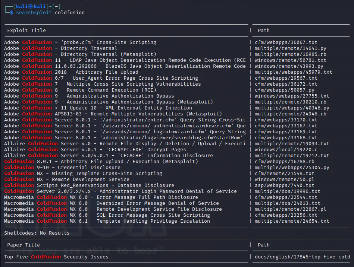Viewport: 354px width, 267px height.
Task: Select Administrative Authentication Bypass (Metasploit) row
Action: 109,102
